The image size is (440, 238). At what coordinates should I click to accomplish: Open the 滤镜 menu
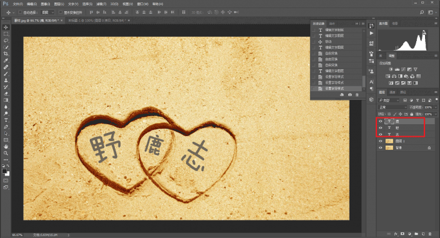tap(101, 4)
